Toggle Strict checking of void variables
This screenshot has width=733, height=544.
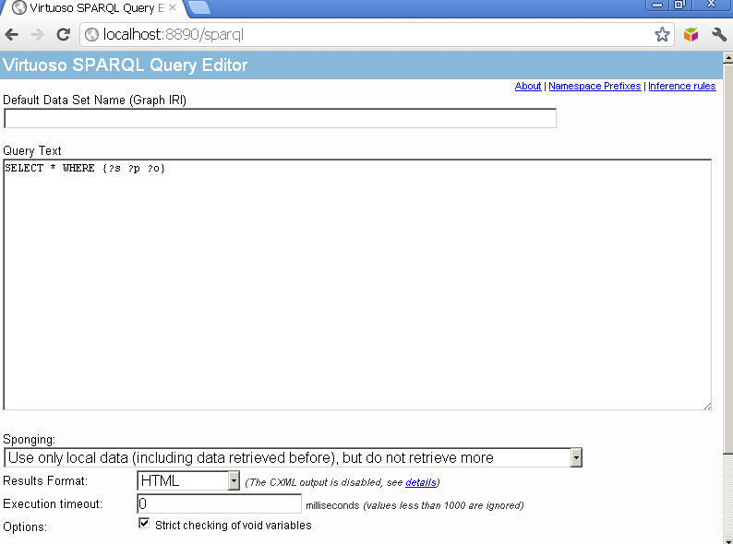(144, 524)
